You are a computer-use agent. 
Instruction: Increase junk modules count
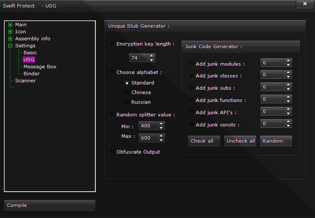point(288,61)
